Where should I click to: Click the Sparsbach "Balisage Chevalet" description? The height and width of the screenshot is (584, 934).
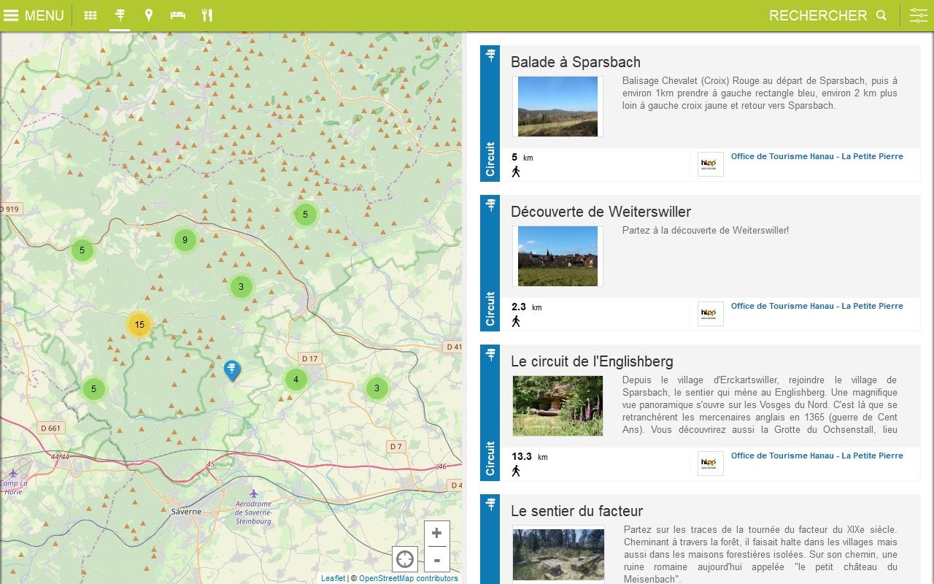(x=760, y=93)
